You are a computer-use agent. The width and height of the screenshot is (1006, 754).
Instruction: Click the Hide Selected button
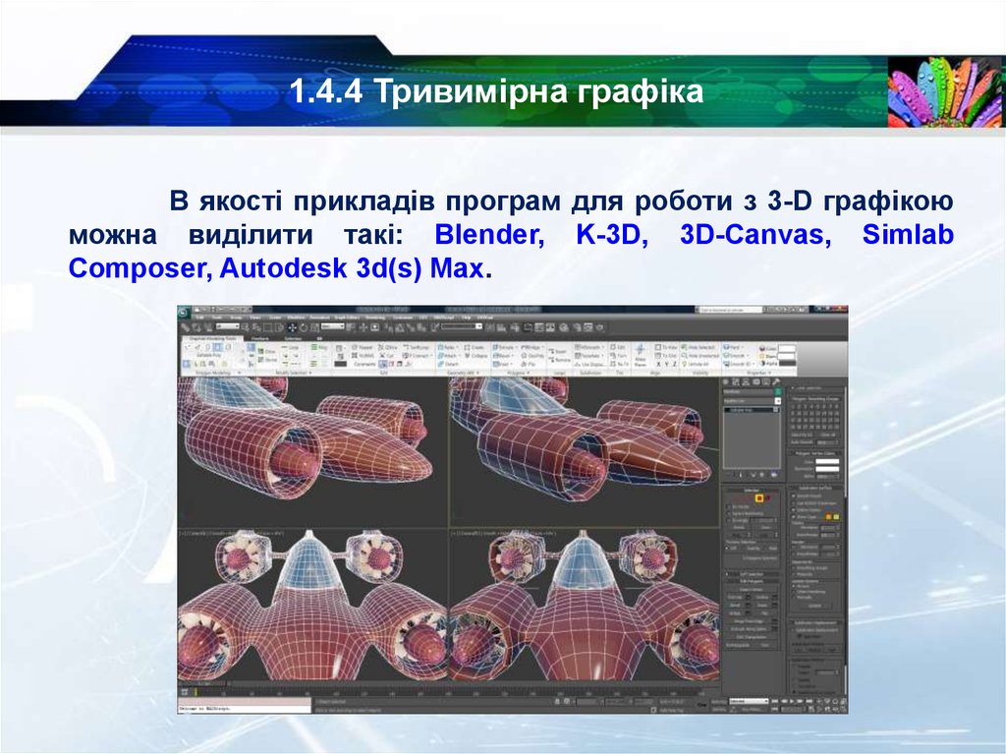699,348
